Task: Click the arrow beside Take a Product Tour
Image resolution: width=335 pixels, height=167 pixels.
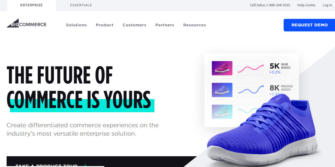Action: coord(84,166)
